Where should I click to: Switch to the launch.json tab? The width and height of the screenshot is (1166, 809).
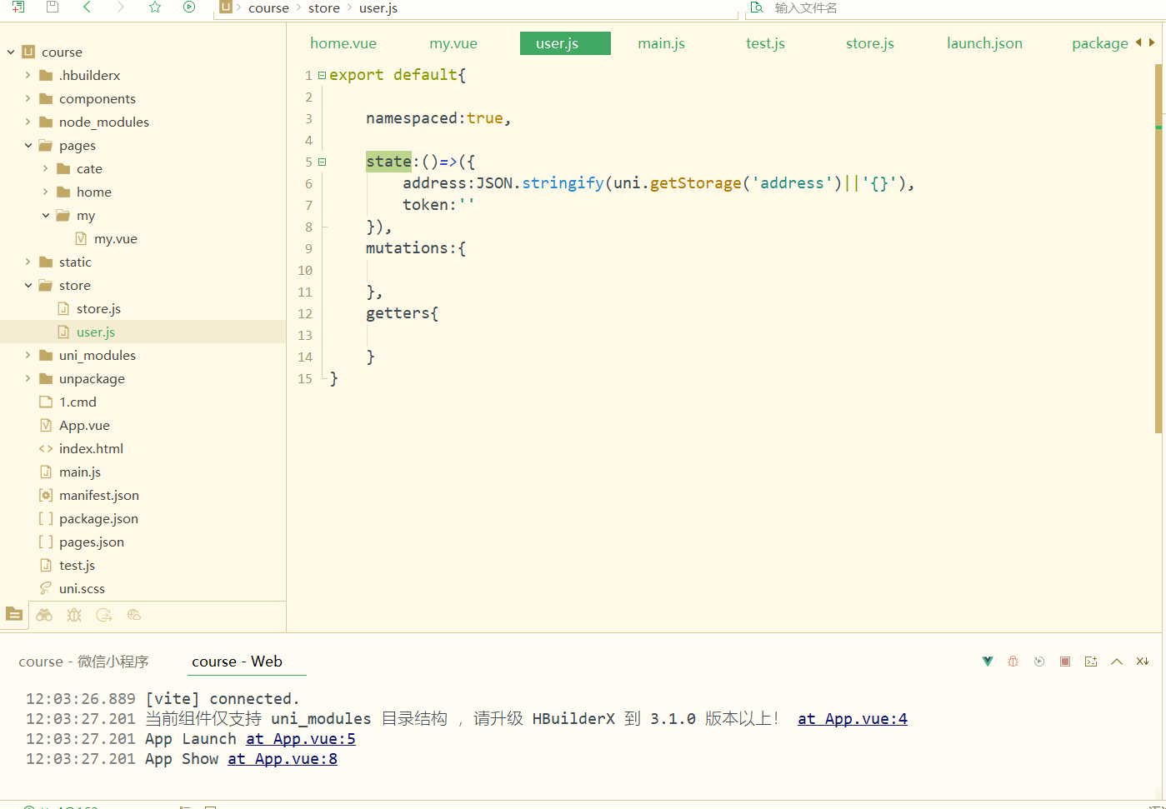click(984, 43)
